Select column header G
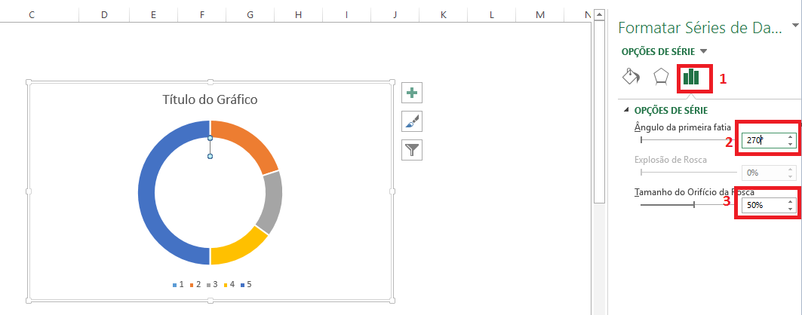The image size is (802, 315). tap(250, 14)
